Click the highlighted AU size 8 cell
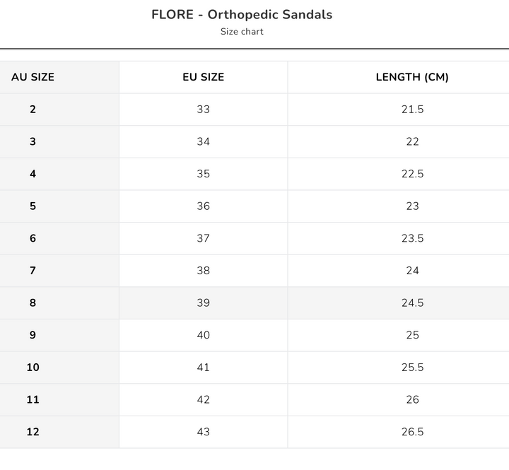 click(33, 302)
